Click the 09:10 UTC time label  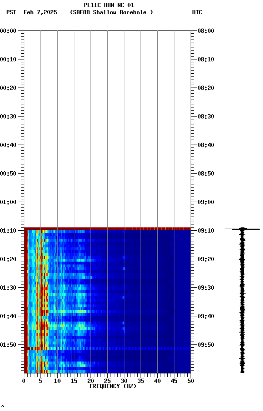click(x=206, y=231)
